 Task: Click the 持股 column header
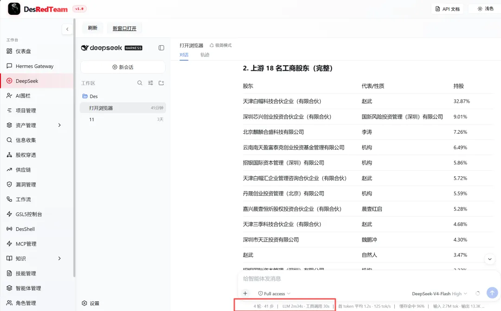458,86
